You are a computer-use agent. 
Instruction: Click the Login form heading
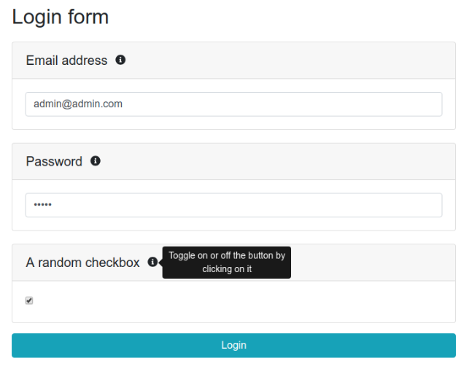(61, 16)
